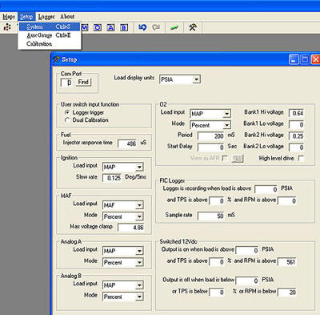This screenshot has height=315, width=320.
Task: Click Switched 12Vdc on TPS above field
Action: click(x=217, y=262)
